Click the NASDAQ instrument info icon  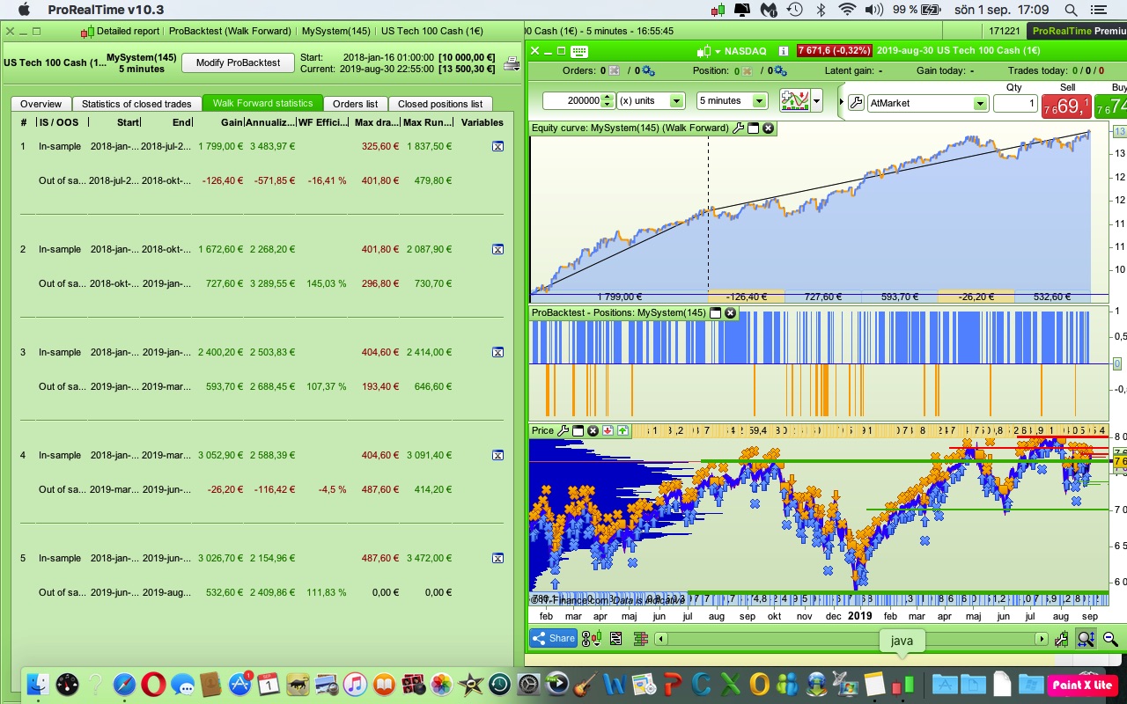[x=783, y=51]
